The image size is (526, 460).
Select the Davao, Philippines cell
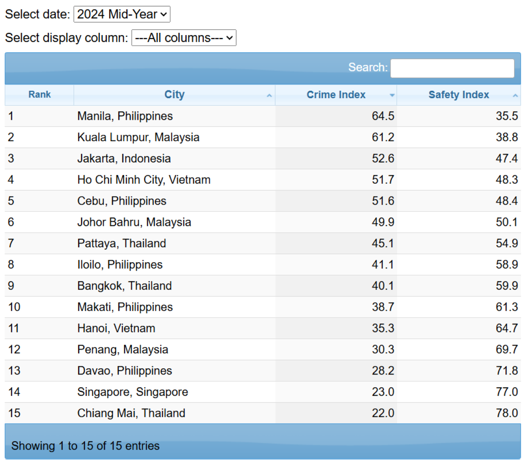[174, 371]
